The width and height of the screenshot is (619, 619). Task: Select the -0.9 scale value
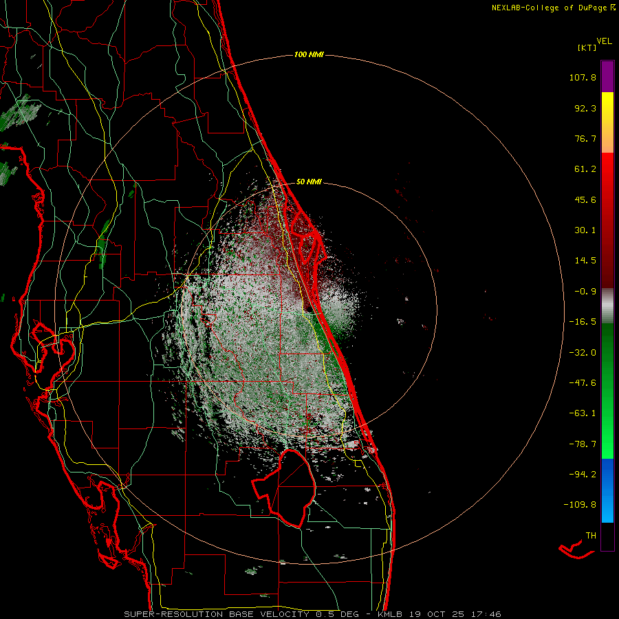tap(585, 292)
